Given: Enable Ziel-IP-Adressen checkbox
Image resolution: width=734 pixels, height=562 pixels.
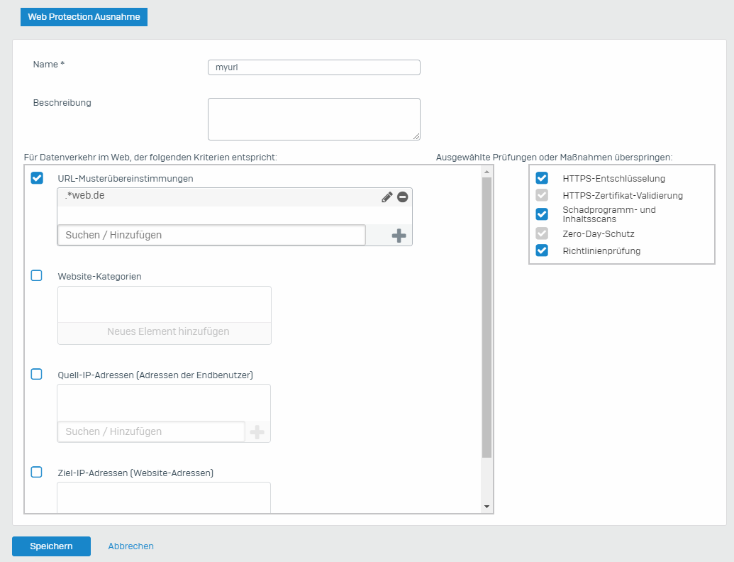Looking at the screenshot, I should click(36, 472).
